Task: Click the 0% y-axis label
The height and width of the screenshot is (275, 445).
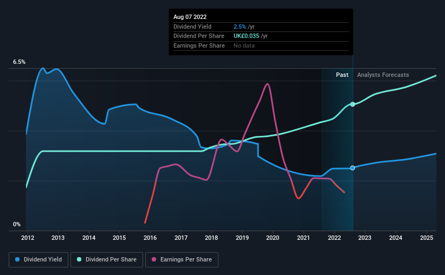Action: pyautogui.click(x=17, y=224)
